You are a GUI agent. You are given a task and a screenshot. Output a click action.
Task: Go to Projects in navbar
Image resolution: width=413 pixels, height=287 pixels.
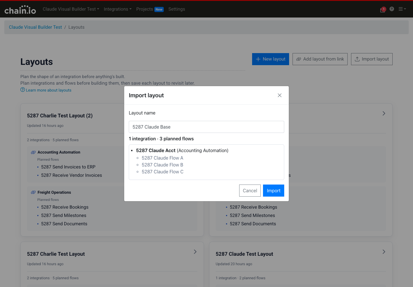pyautogui.click(x=145, y=9)
